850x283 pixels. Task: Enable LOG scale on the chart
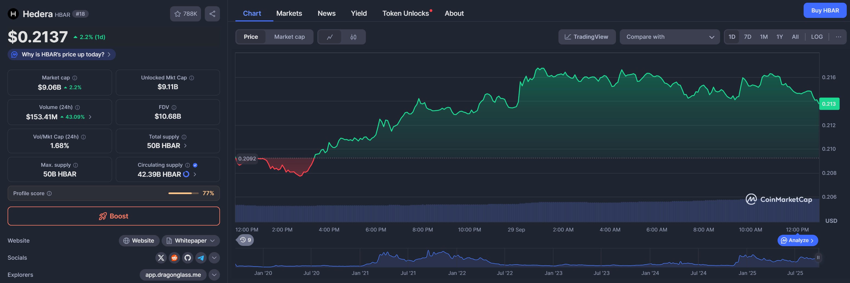816,37
